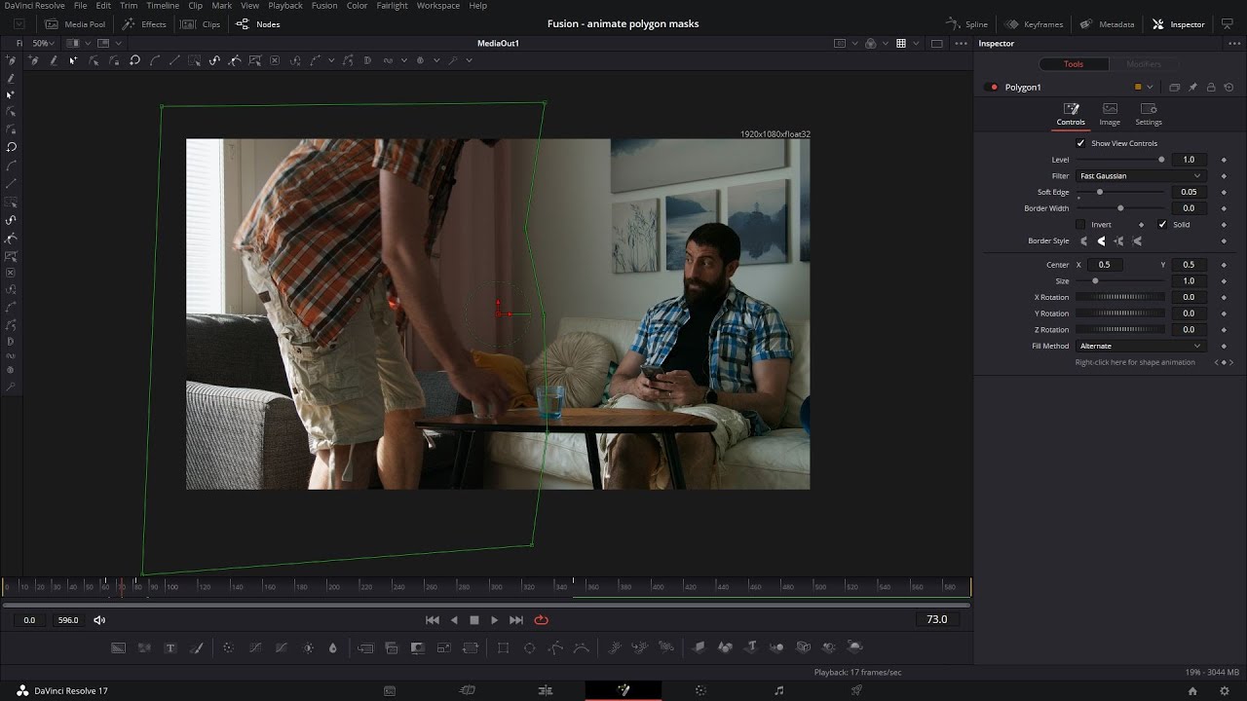This screenshot has width=1247, height=701.
Task: Open the Metadata panel
Action: point(1107,24)
